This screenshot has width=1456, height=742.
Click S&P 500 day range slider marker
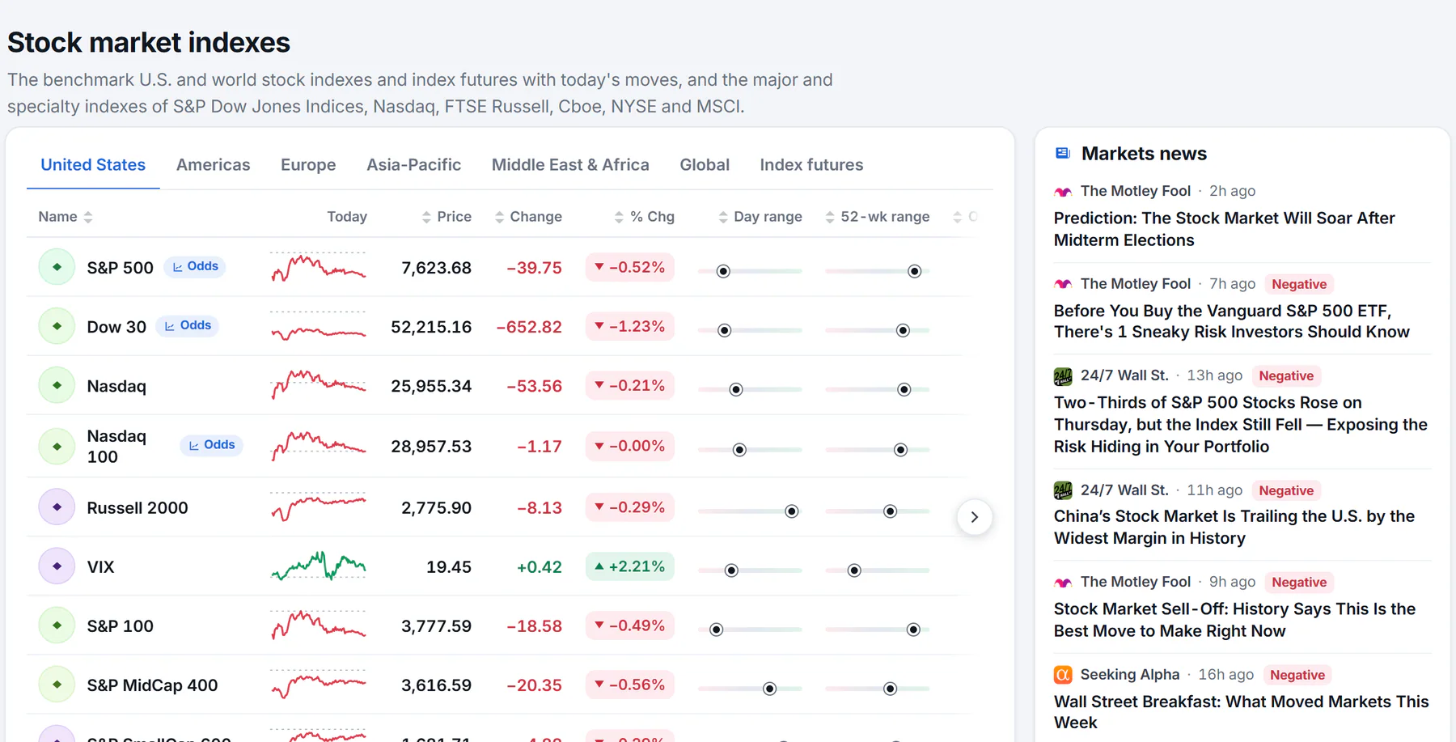(x=723, y=271)
